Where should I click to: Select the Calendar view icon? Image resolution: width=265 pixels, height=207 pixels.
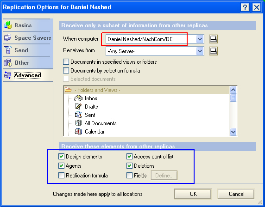78,132
